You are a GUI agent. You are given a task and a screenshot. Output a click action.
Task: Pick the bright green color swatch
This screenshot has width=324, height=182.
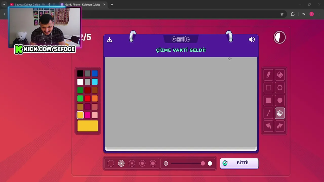tap(80, 99)
